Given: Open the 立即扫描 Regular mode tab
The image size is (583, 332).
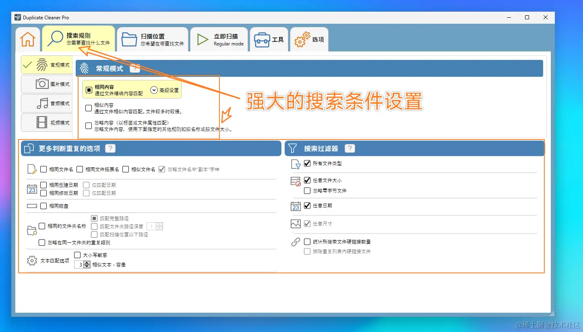Looking at the screenshot, I should 219,39.
